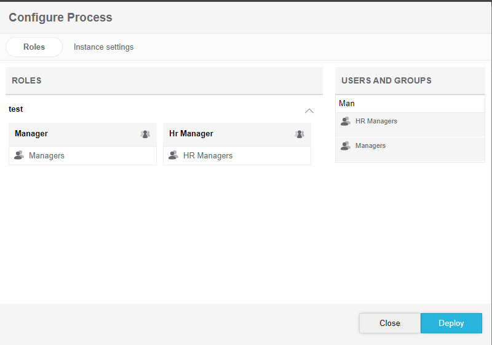
Task: Click Managers icon in Users and Groups list
Action: coord(346,146)
